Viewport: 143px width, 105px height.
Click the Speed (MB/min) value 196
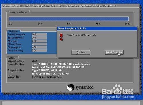(39, 38)
